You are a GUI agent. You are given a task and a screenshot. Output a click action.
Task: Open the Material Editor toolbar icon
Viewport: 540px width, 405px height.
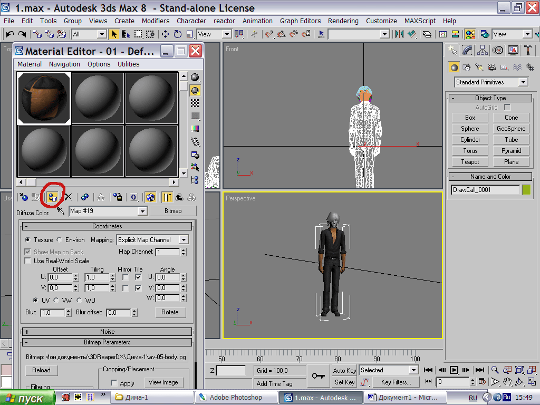(x=470, y=34)
